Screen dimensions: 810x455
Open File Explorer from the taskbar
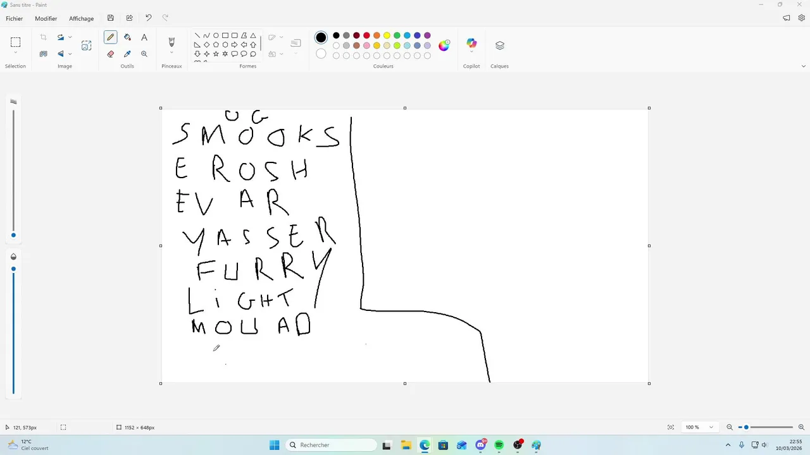click(x=406, y=445)
